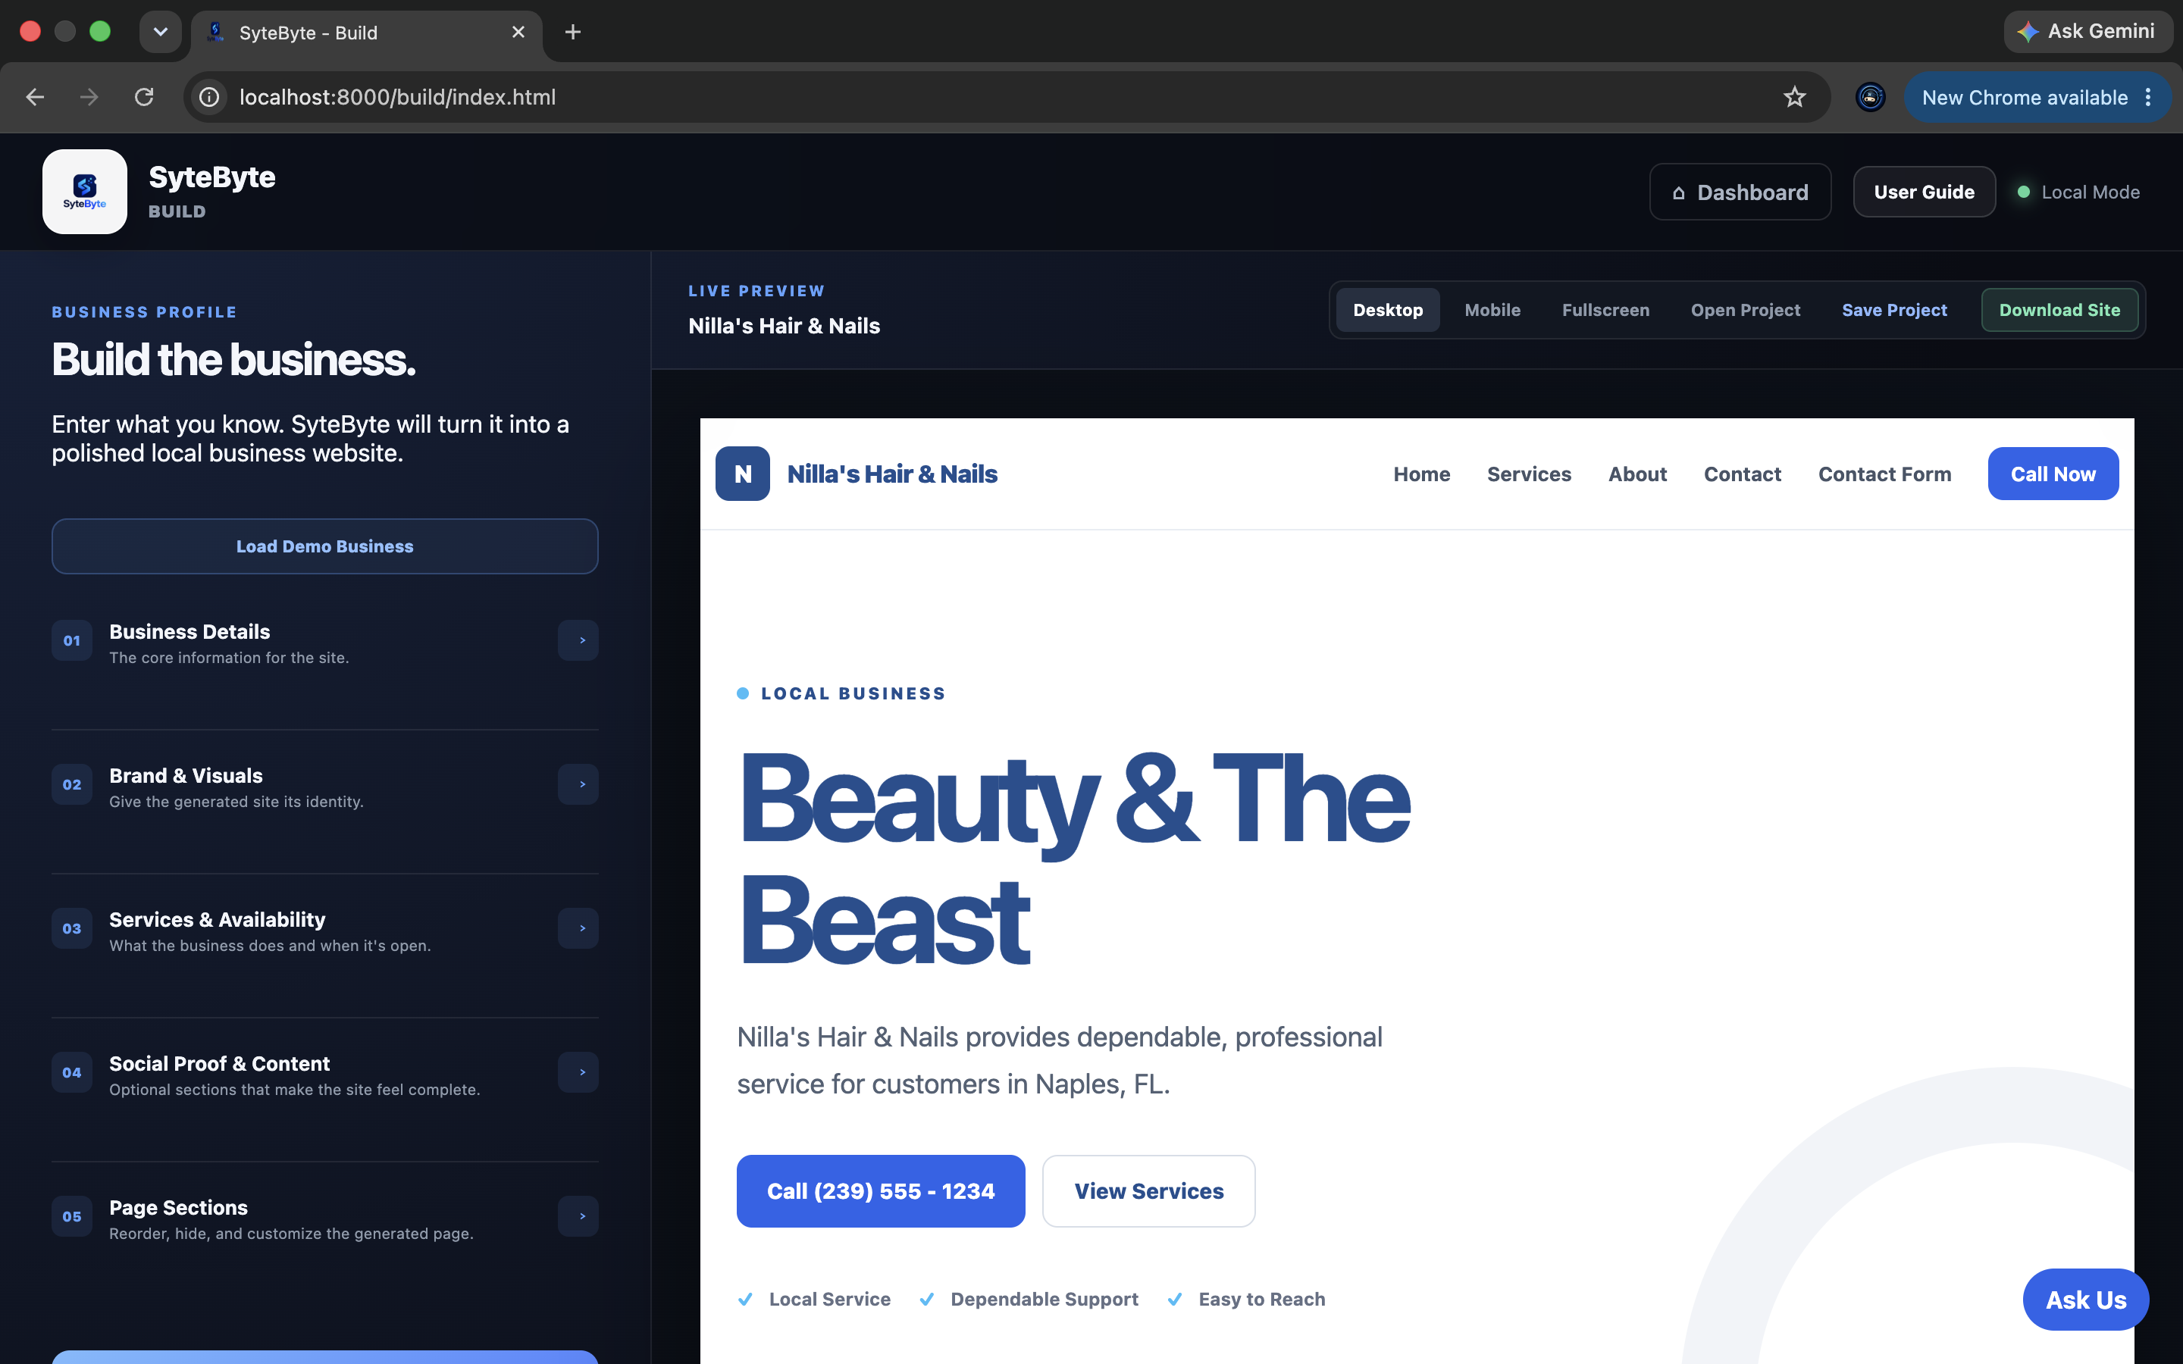Screen dimensions: 2183x1364
Task: Select Contact Form in the preview nav
Action: tap(1884, 474)
